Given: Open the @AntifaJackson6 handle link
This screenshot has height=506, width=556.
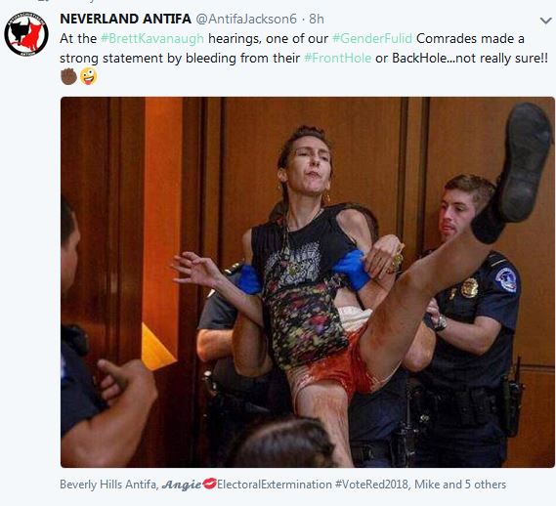Looking at the screenshot, I should point(246,19).
